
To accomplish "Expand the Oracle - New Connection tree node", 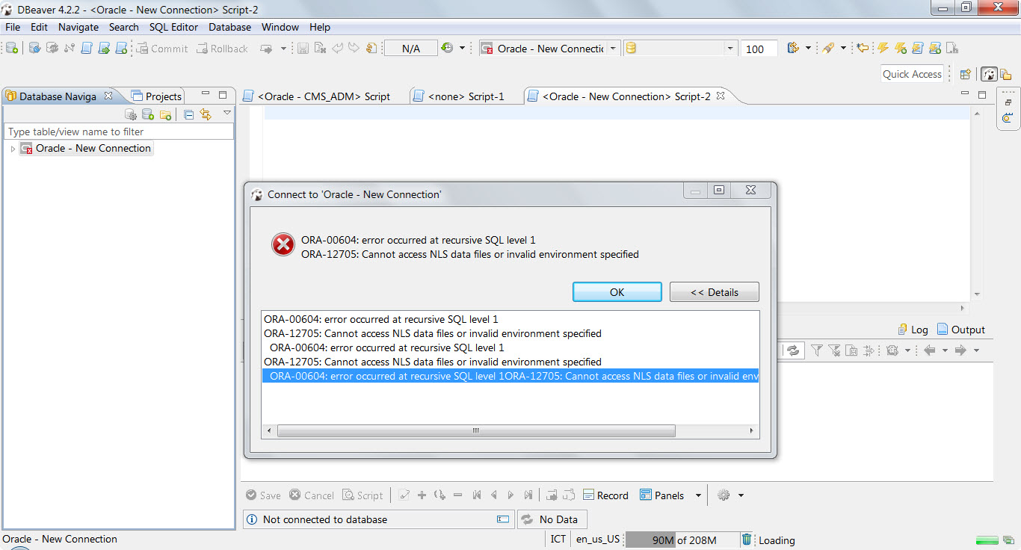I will pyautogui.click(x=13, y=148).
